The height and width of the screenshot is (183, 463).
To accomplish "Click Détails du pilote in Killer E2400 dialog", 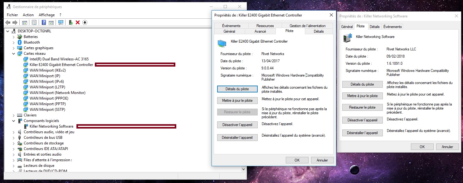I will click(237, 89).
